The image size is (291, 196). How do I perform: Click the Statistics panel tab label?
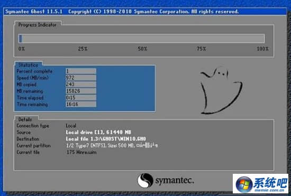coord(28,65)
